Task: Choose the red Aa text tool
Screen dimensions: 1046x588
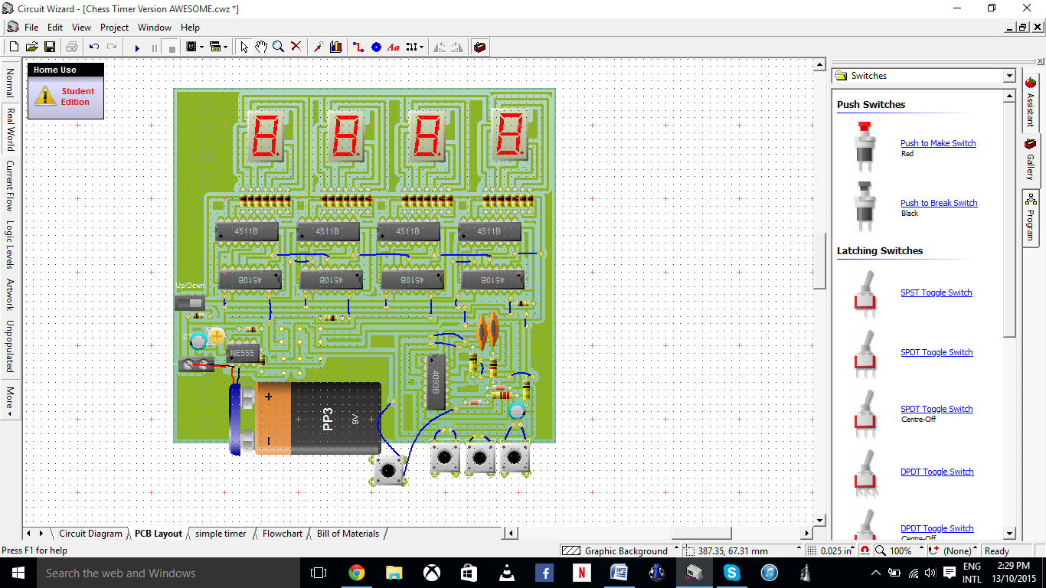Action: 394,47
